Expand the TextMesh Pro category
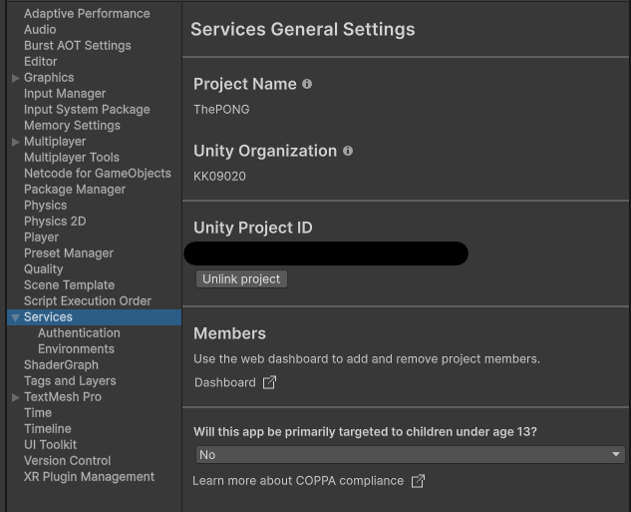The height and width of the screenshot is (512, 631). 16,397
